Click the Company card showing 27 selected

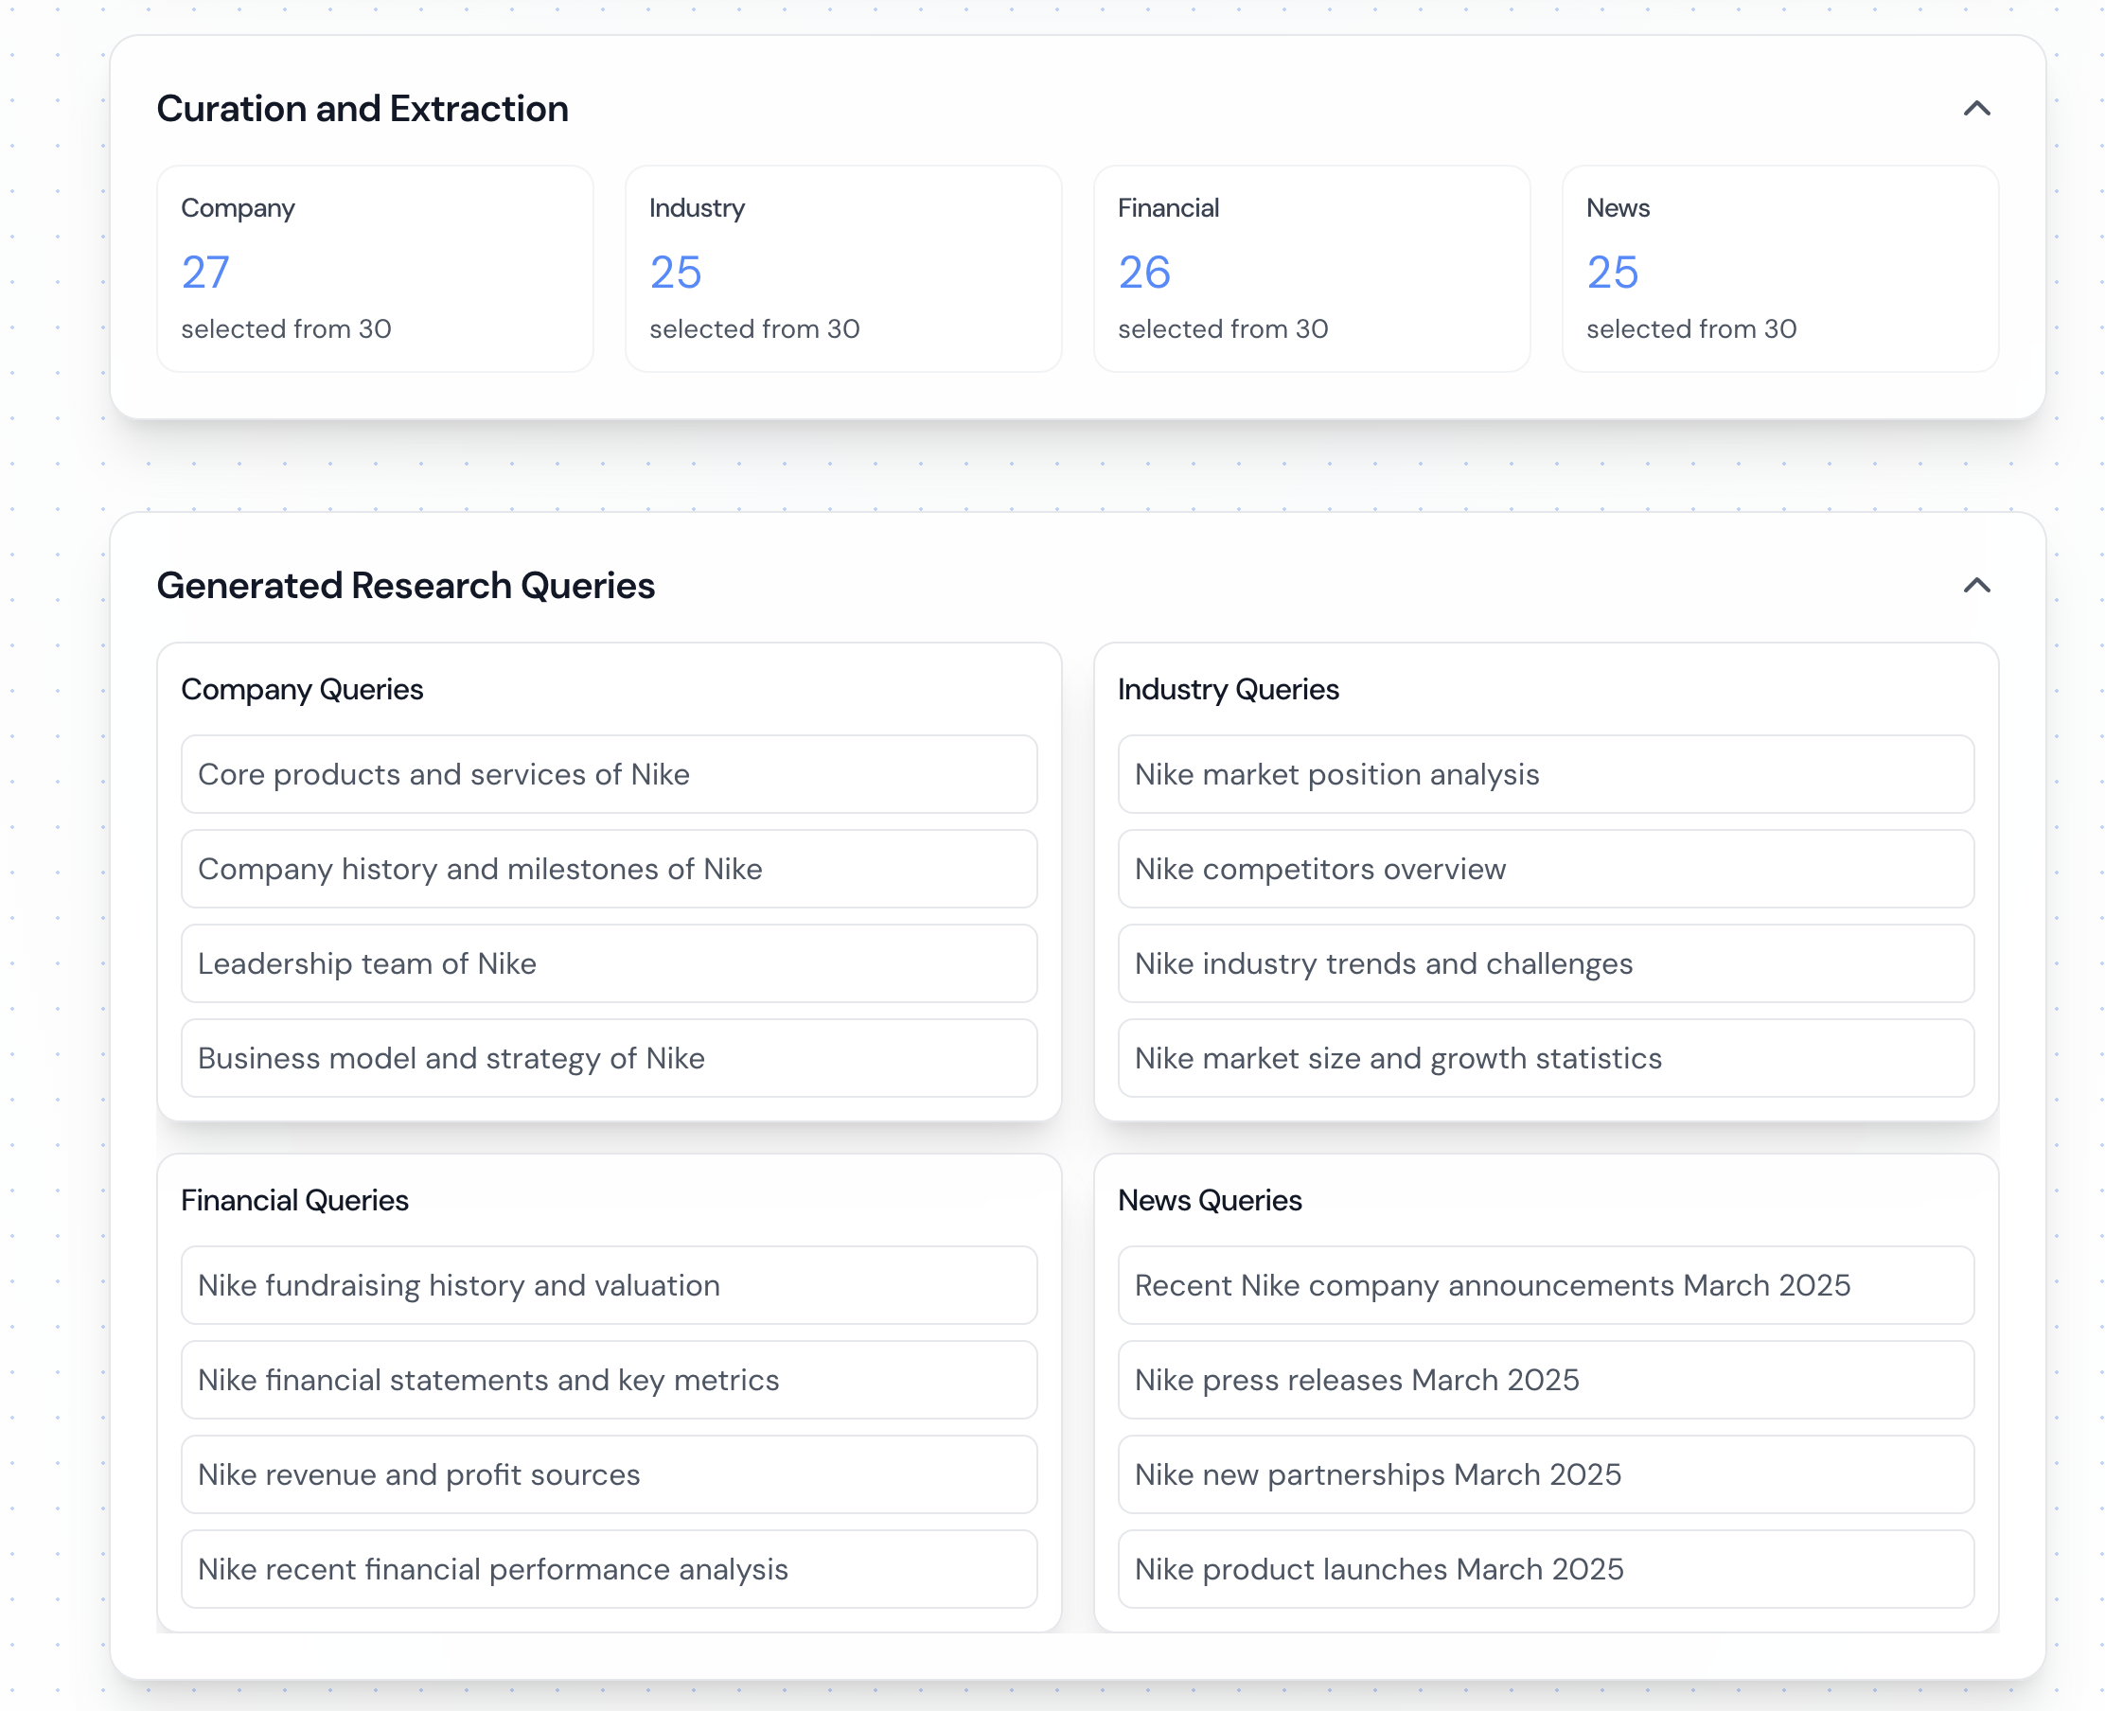(375, 268)
